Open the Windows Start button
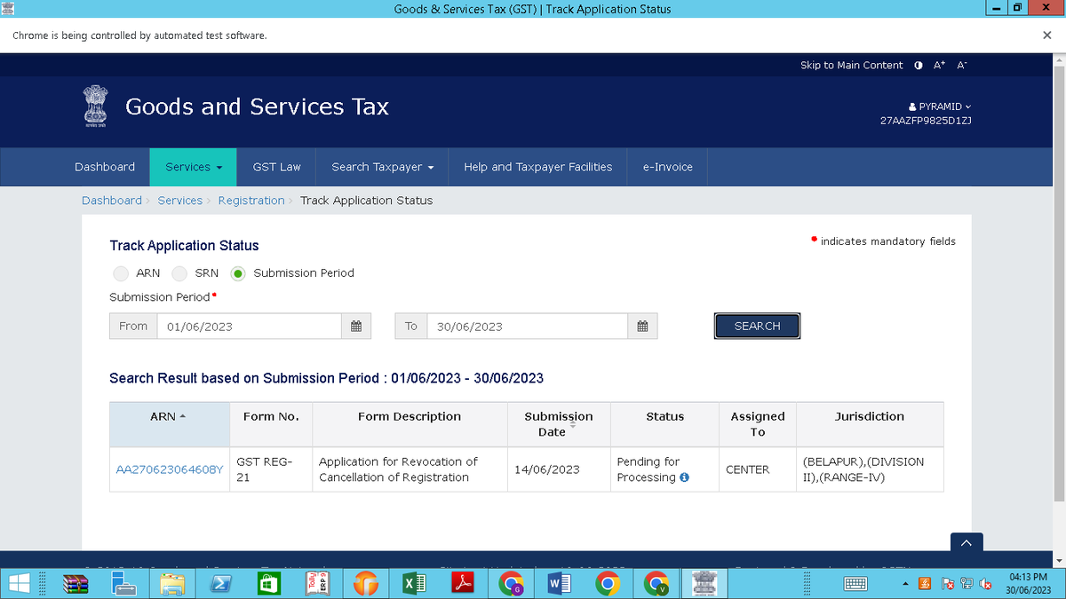1066x599 pixels. pyautogui.click(x=19, y=584)
